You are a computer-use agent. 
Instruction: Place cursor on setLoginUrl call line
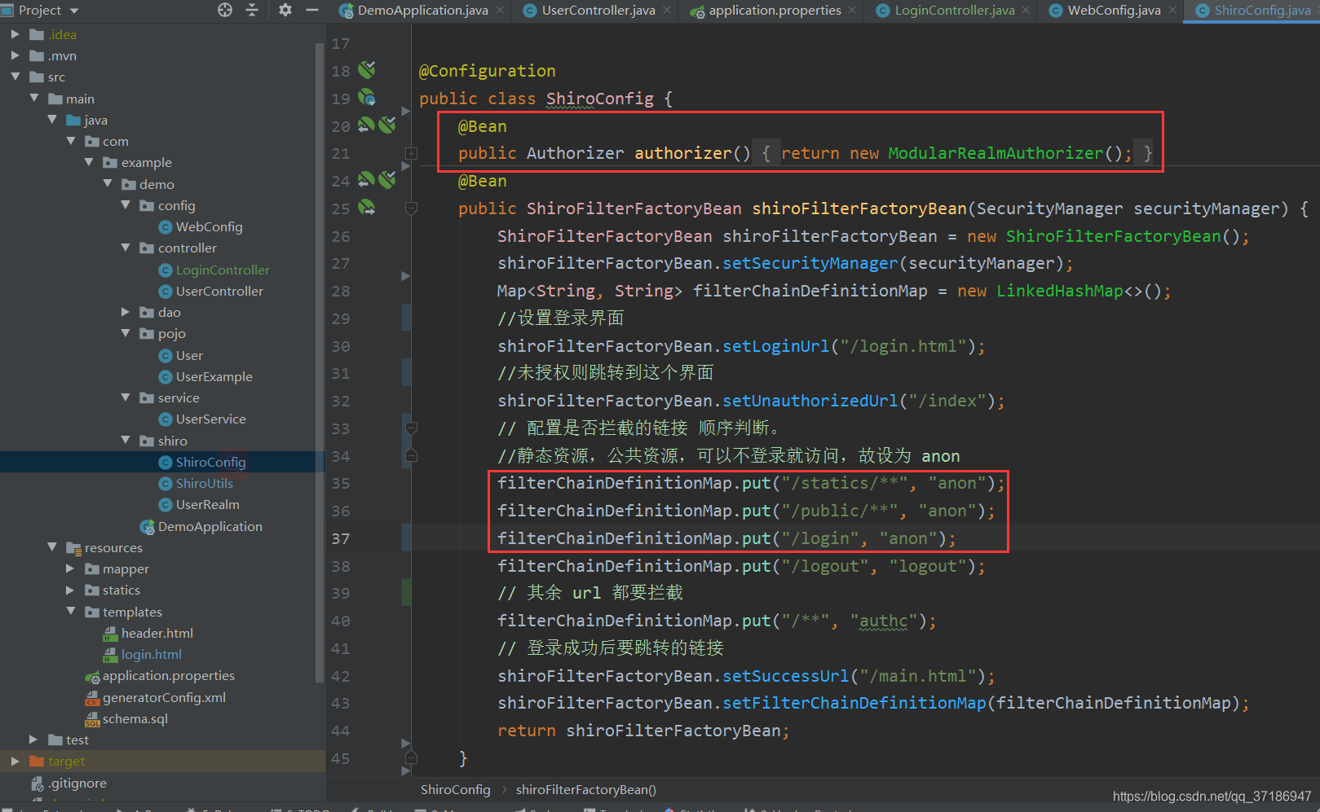coord(741,346)
